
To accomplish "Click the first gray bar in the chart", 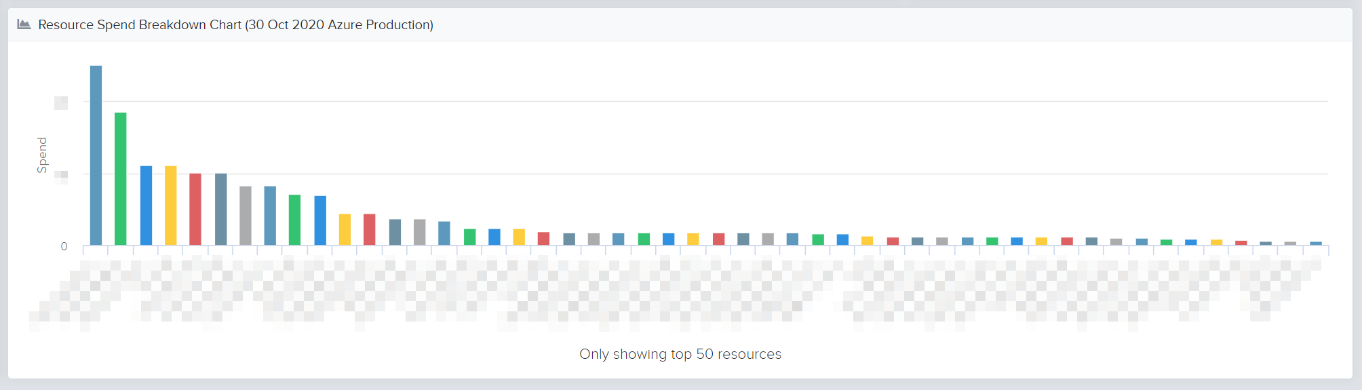I will point(246,216).
